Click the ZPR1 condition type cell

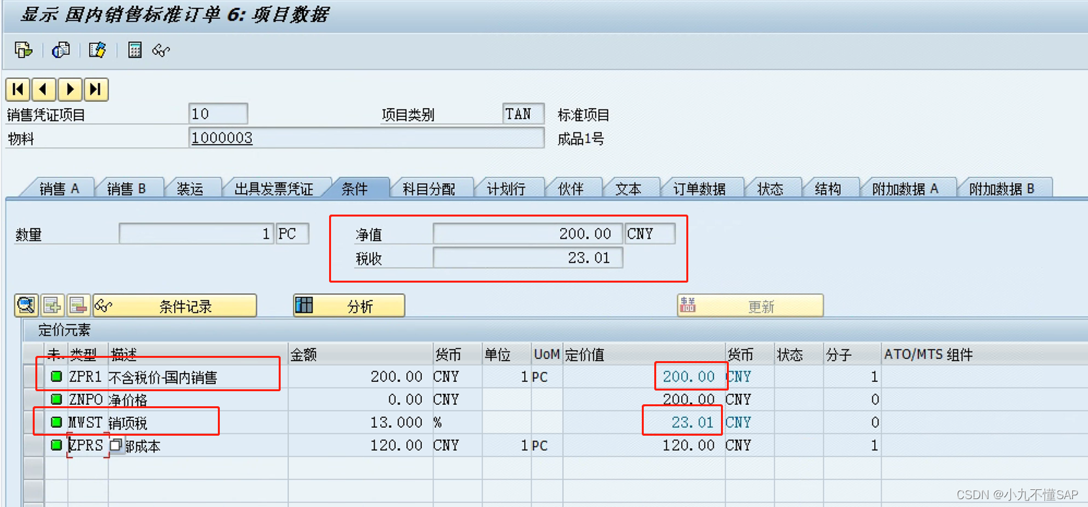point(87,376)
